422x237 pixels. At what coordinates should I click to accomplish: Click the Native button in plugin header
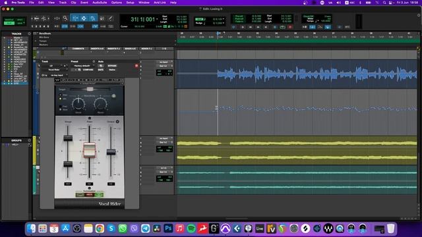112,70
